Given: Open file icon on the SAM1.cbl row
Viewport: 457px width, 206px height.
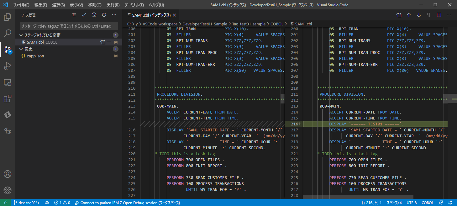Looking at the screenshot, I should click(102, 42).
